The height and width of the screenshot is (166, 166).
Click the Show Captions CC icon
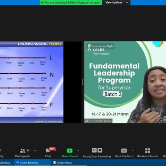(x=124, y=150)
